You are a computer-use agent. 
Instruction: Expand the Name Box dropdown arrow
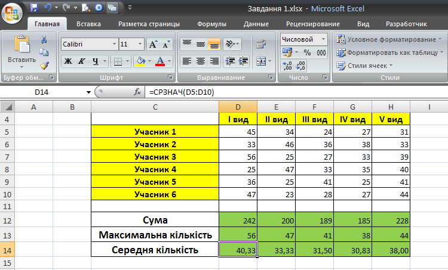click(x=88, y=92)
